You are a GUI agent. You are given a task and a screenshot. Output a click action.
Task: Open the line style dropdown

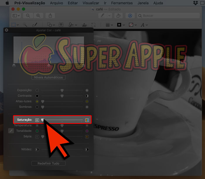[109, 25]
